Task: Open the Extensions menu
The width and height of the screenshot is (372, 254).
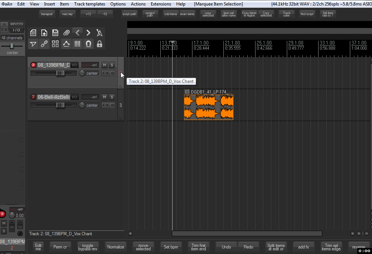Action: (x=161, y=4)
